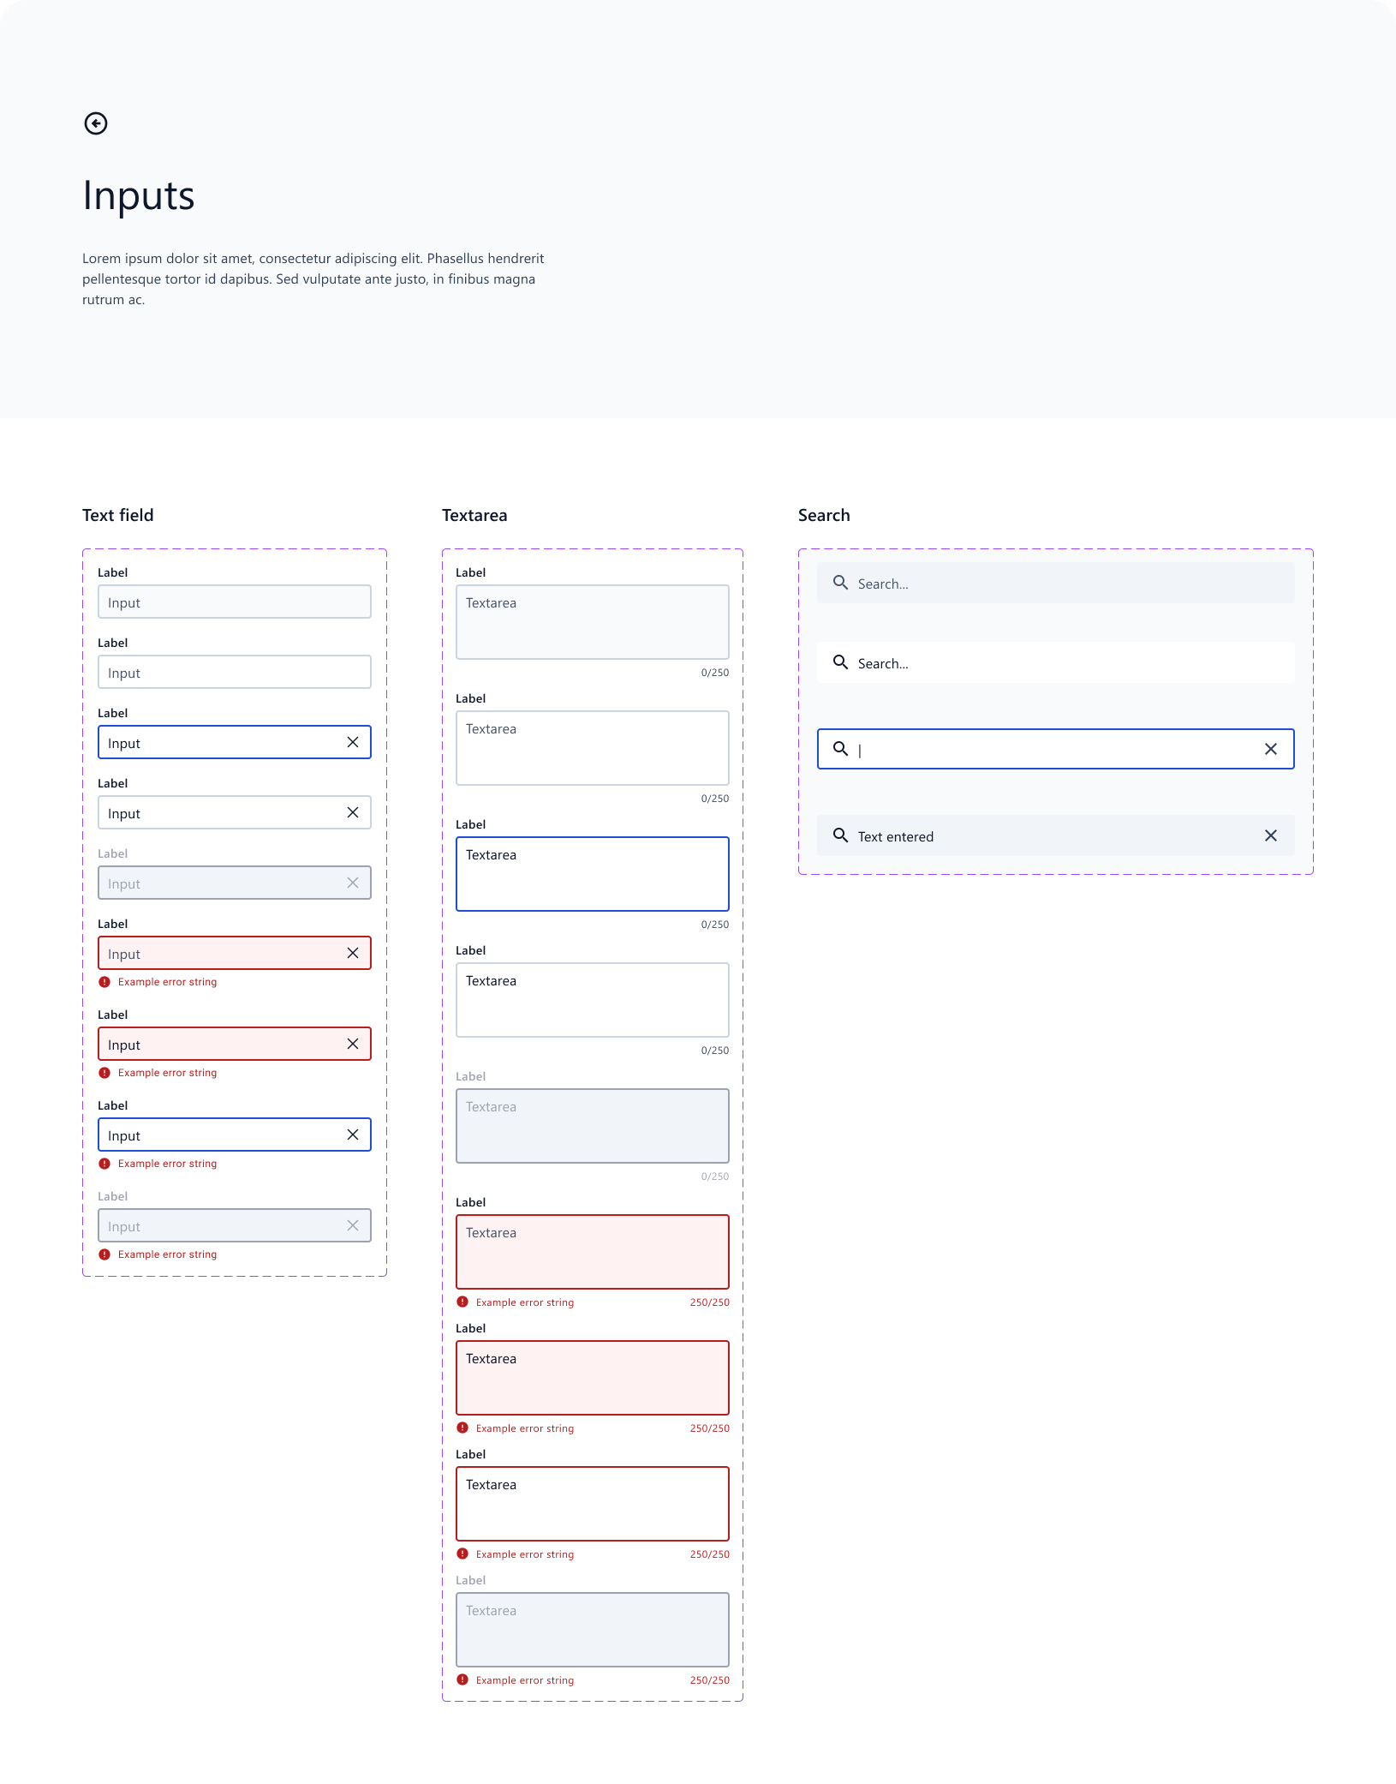Click the error icon under the first red text field
Viewport: 1396px width, 1784px height.
pyautogui.click(x=104, y=982)
